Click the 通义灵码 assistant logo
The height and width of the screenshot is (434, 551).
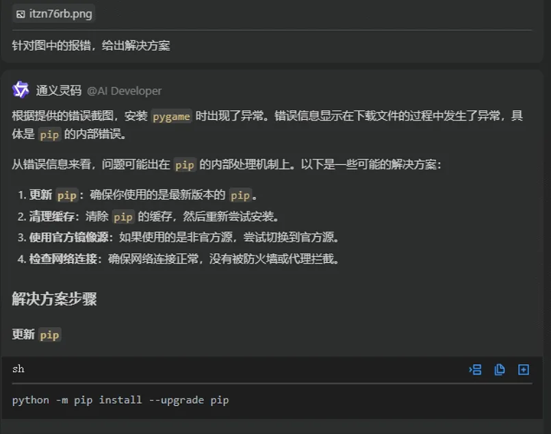(21, 90)
